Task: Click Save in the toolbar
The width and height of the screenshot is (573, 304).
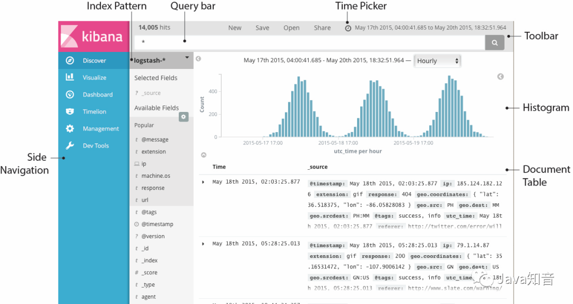Action: 263,28
